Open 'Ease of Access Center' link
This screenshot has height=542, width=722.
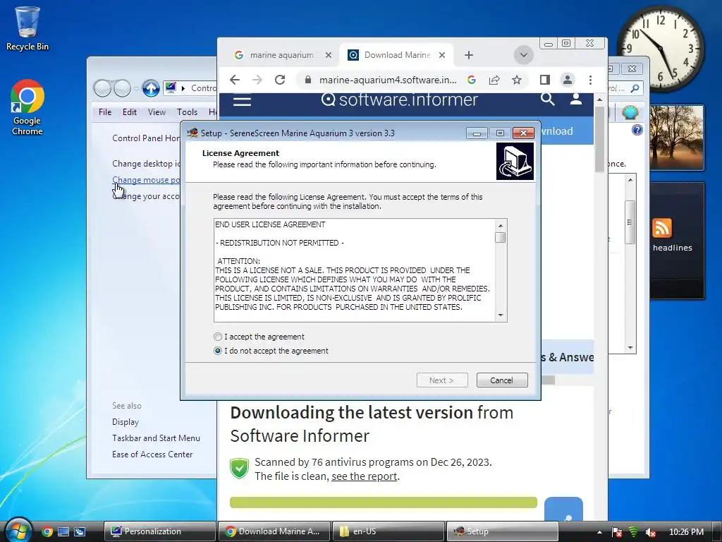click(x=152, y=454)
